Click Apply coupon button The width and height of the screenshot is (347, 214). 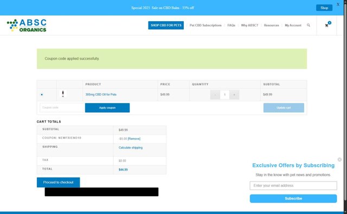tap(107, 108)
